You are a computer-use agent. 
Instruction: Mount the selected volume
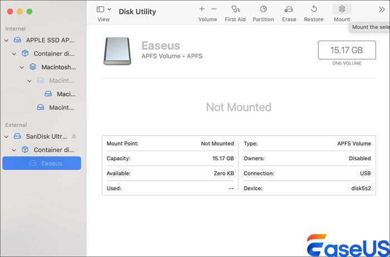(342, 9)
